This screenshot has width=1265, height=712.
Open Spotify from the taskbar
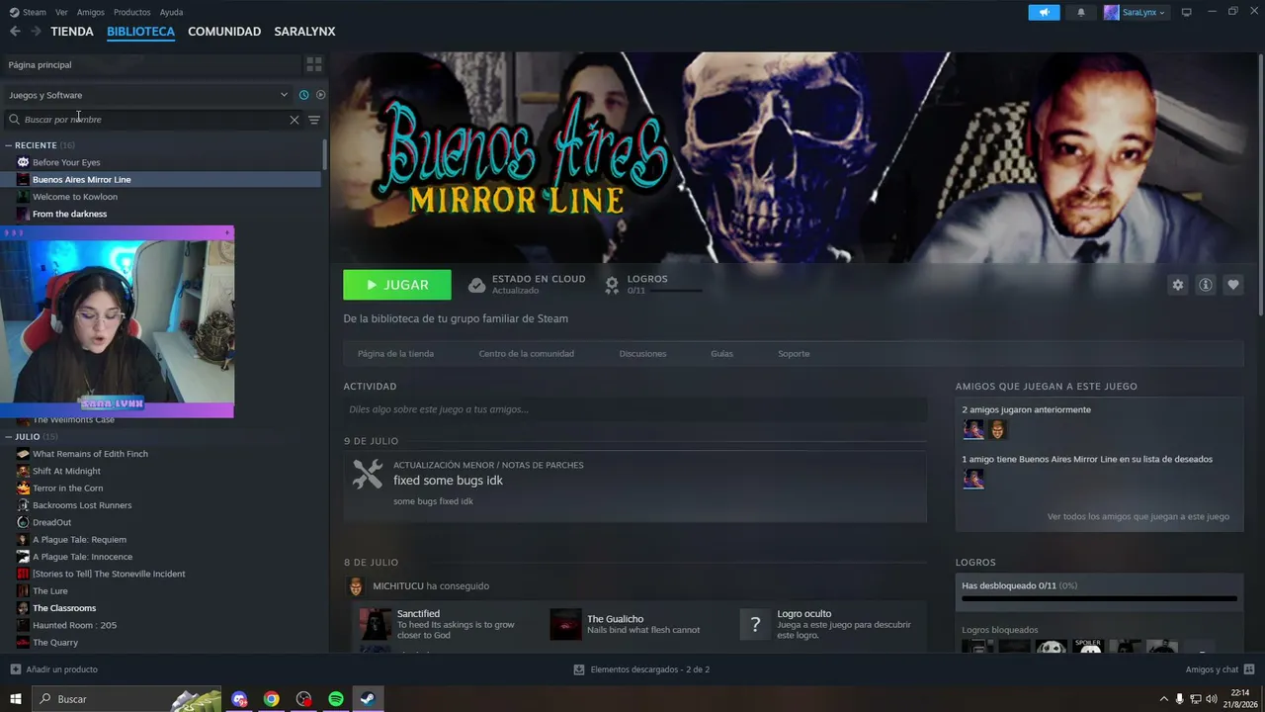point(336,699)
